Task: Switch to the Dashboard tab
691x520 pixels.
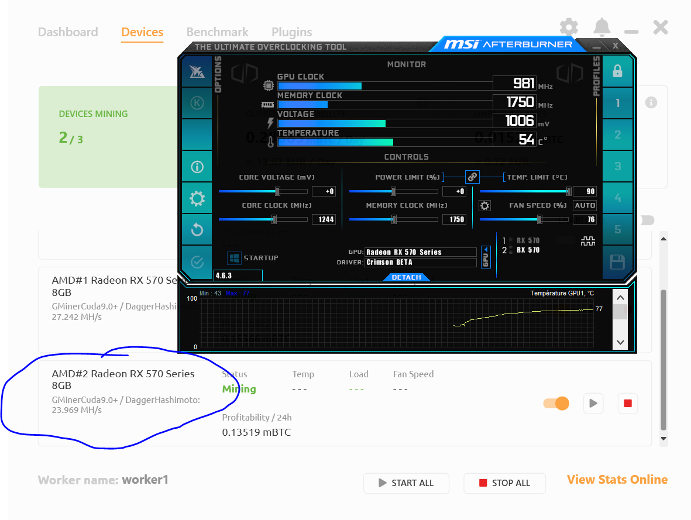Action: tap(68, 32)
